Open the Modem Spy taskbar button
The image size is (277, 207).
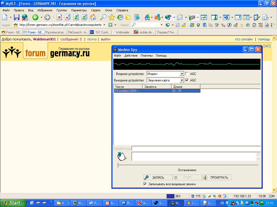176,203
